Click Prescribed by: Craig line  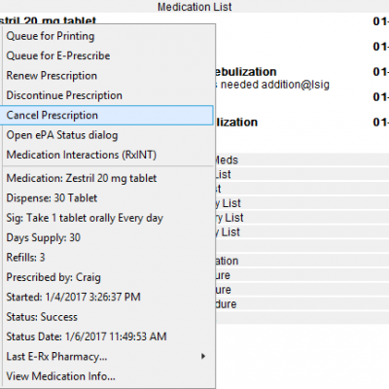point(107,277)
